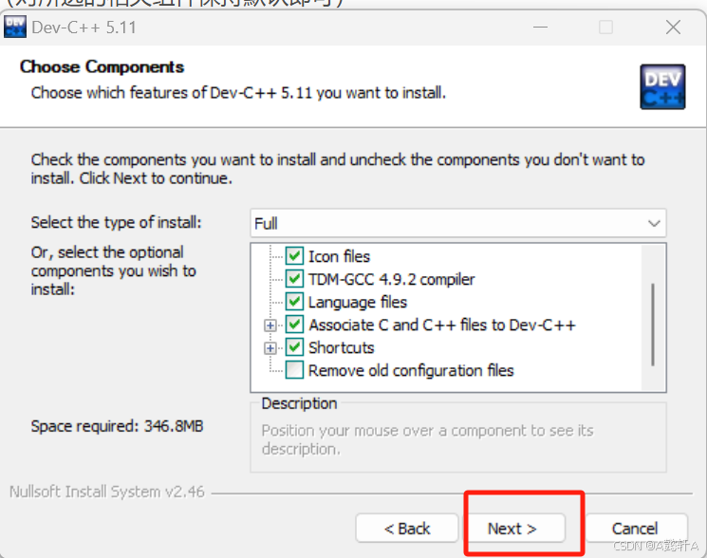The width and height of the screenshot is (707, 558).
Task: Click the Nullsoft Install System v2.46 text
Action: tap(107, 492)
